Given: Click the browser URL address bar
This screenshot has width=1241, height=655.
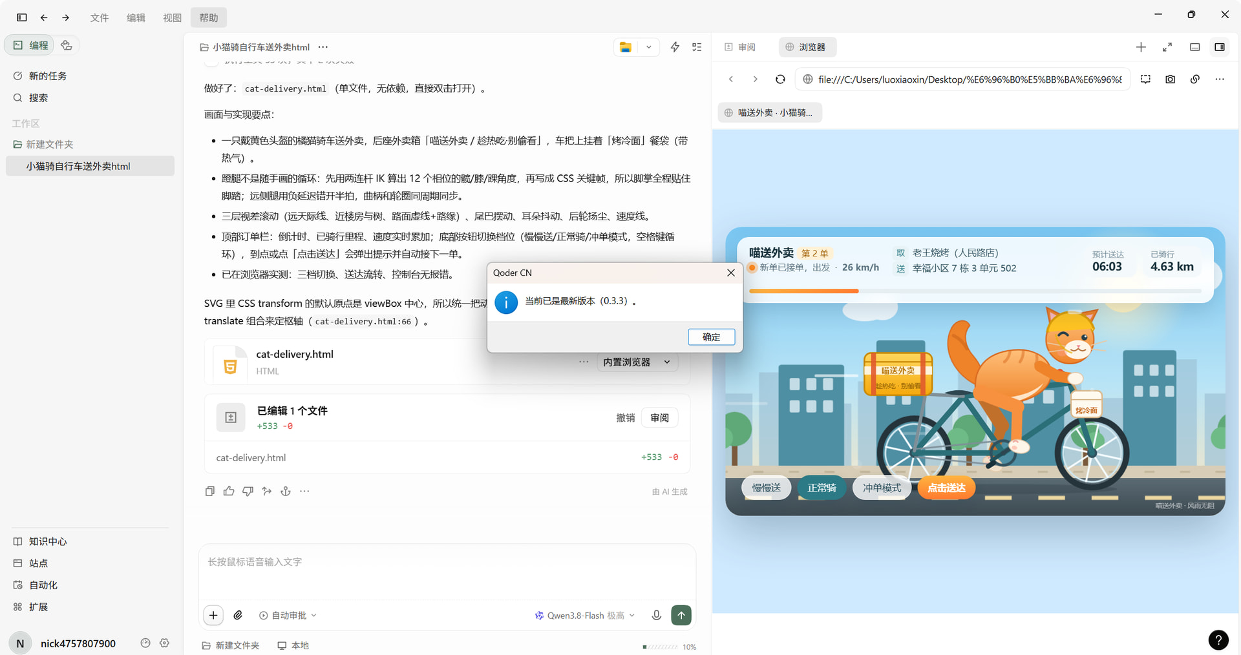Looking at the screenshot, I should pos(962,79).
